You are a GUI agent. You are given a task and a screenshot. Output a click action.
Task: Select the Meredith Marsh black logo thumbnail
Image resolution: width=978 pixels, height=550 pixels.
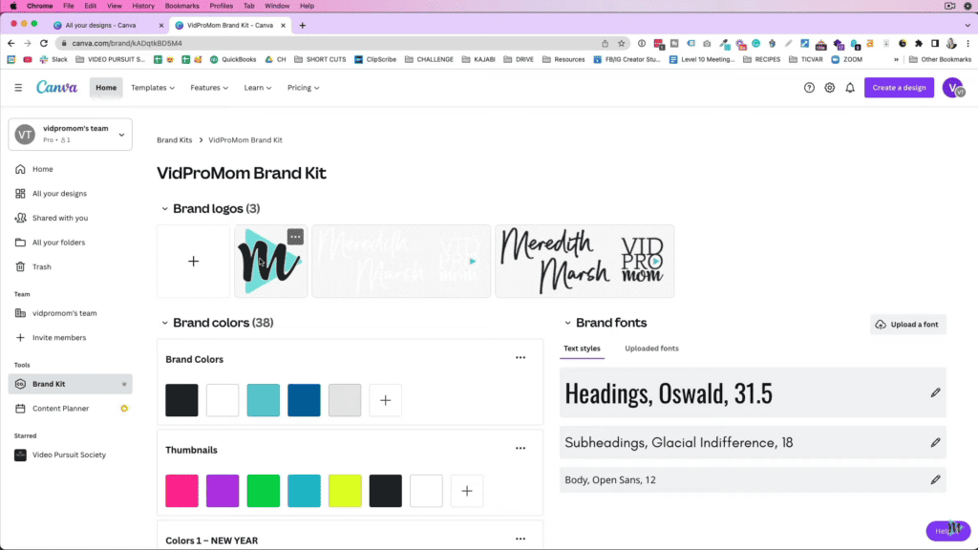(x=585, y=262)
